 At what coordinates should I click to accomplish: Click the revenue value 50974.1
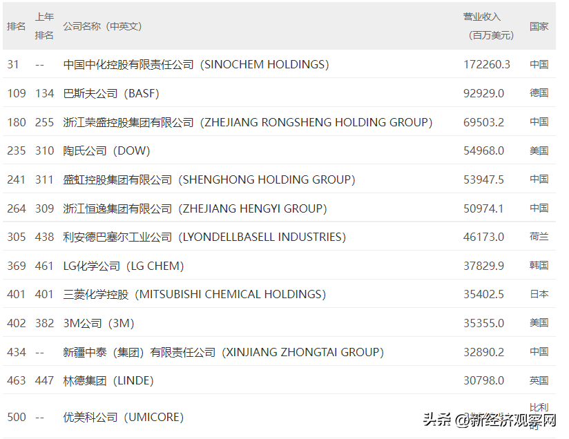tap(483, 208)
